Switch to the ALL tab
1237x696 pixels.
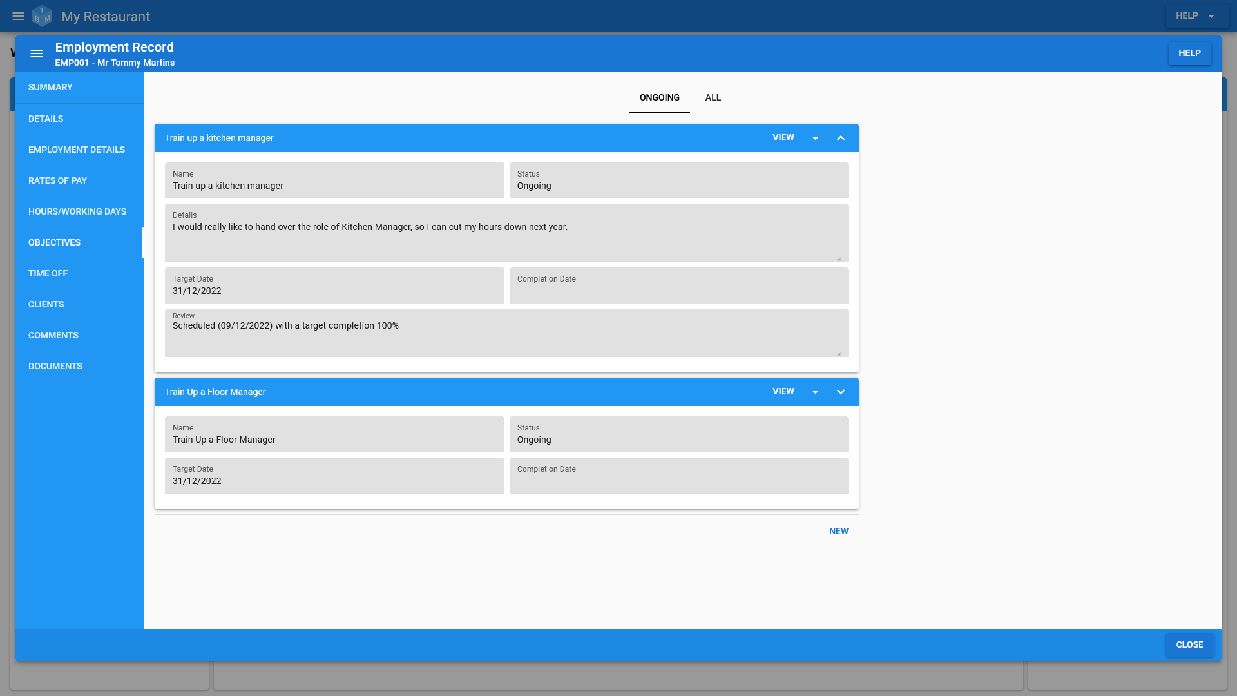pos(713,97)
